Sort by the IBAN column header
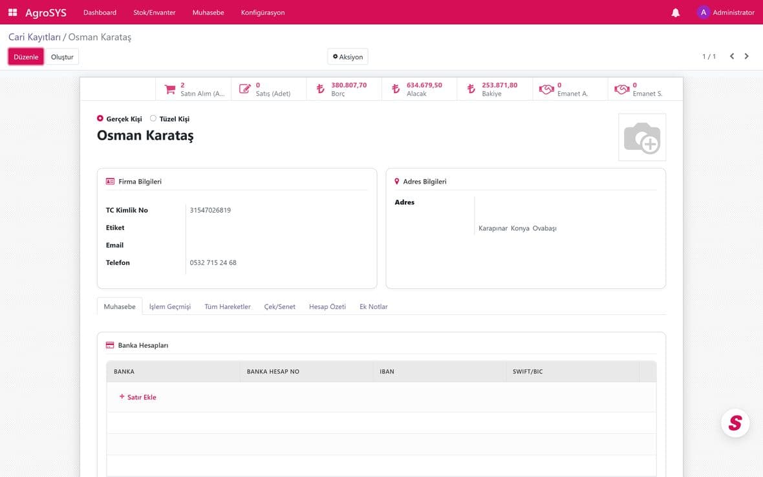 [439, 372]
